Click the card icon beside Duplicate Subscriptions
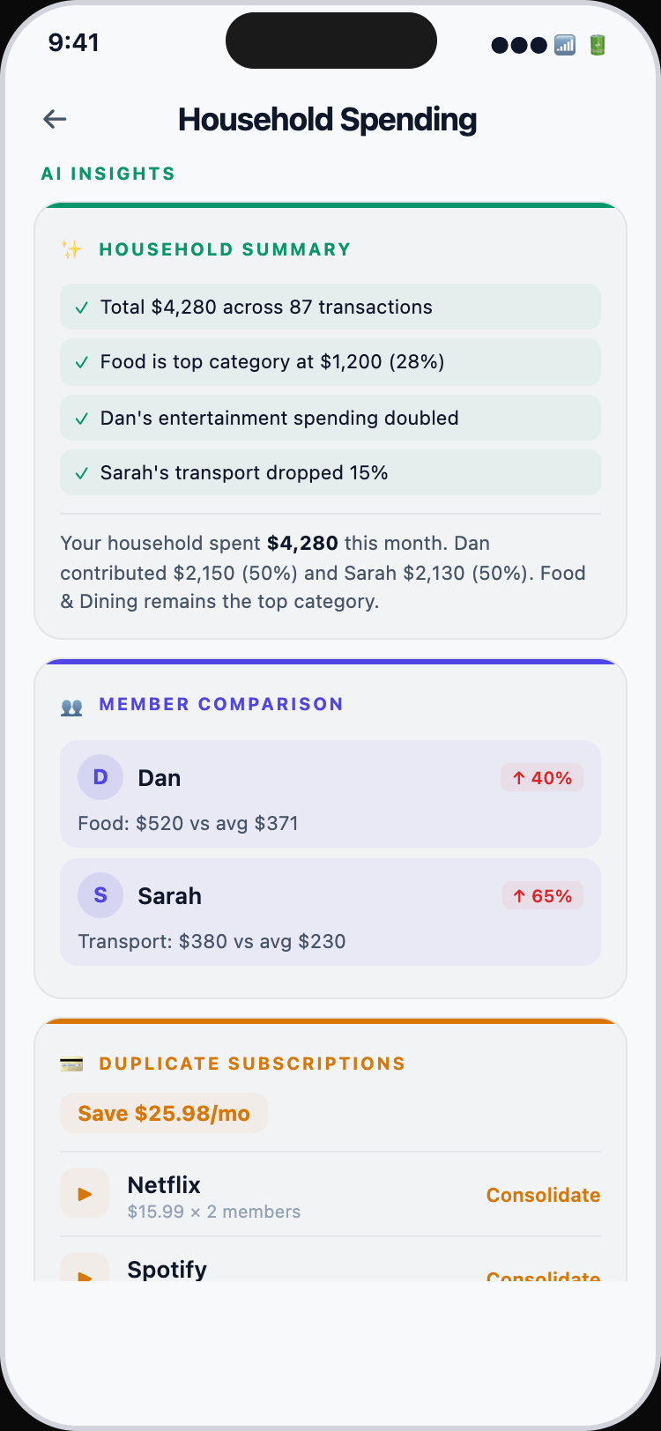 [71, 1064]
